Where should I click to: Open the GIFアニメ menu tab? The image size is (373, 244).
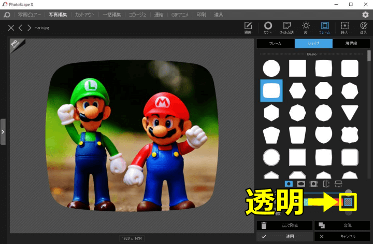pos(180,15)
